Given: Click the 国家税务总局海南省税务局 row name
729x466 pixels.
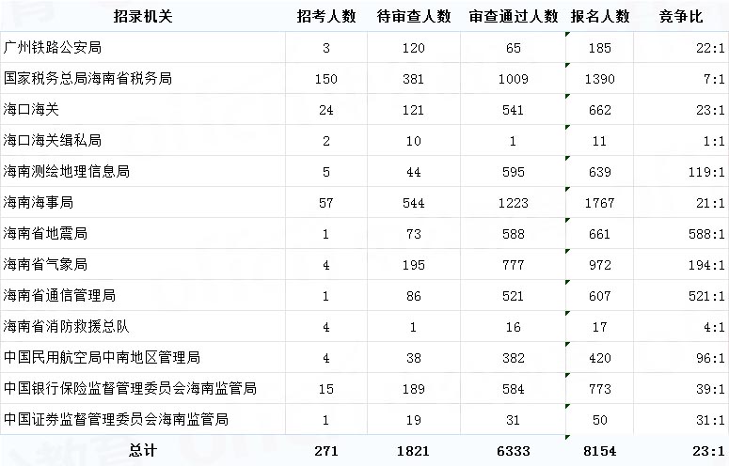Looking at the screenshot, I should point(87,78).
